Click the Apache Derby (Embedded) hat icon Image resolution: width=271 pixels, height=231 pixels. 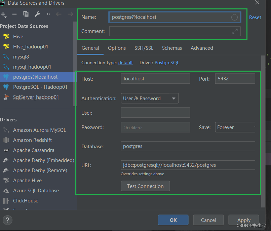(6, 160)
